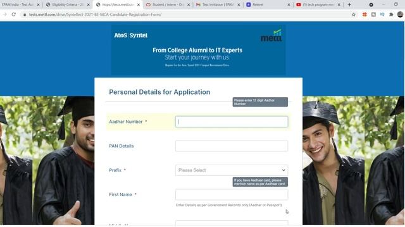Close the Eligibility Criteria tab

[x=89, y=4]
